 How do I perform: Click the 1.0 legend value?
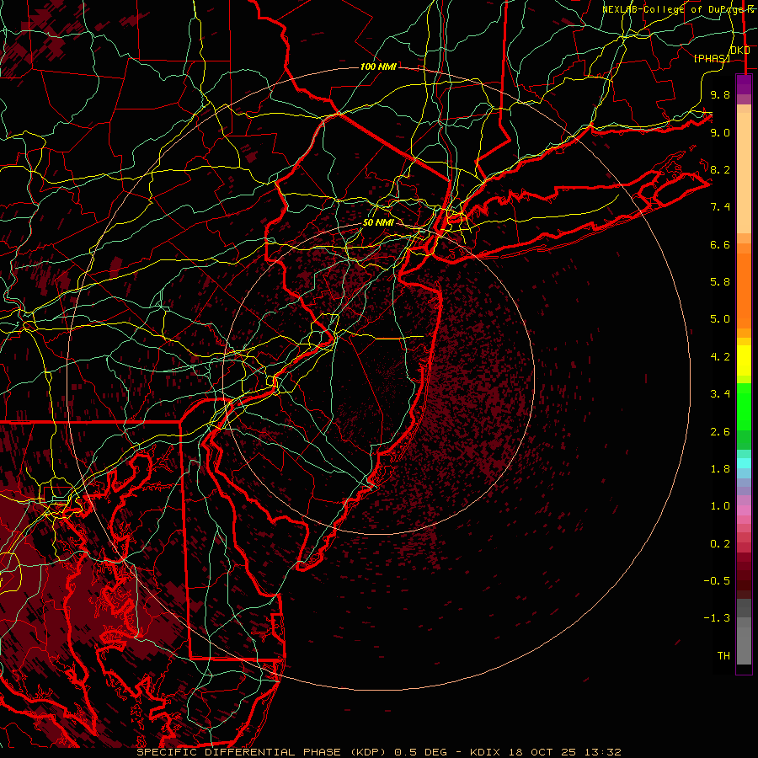(x=720, y=506)
